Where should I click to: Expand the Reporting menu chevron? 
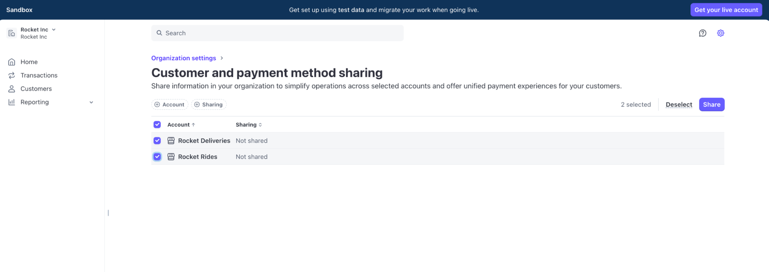coord(91,102)
